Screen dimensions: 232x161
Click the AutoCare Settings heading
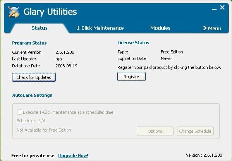click(x=32, y=95)
